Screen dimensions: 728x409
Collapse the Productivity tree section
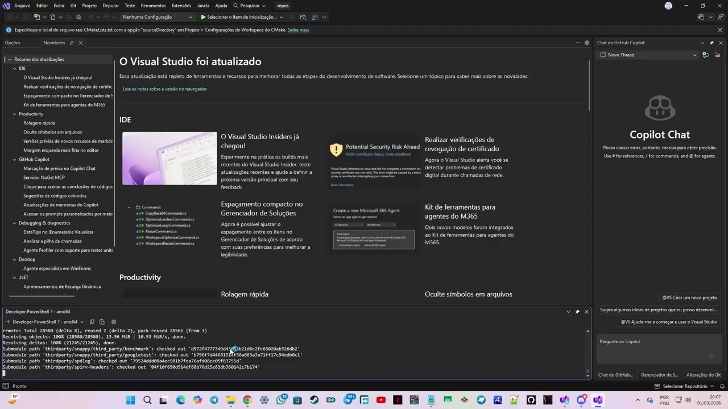click(14, 114)
